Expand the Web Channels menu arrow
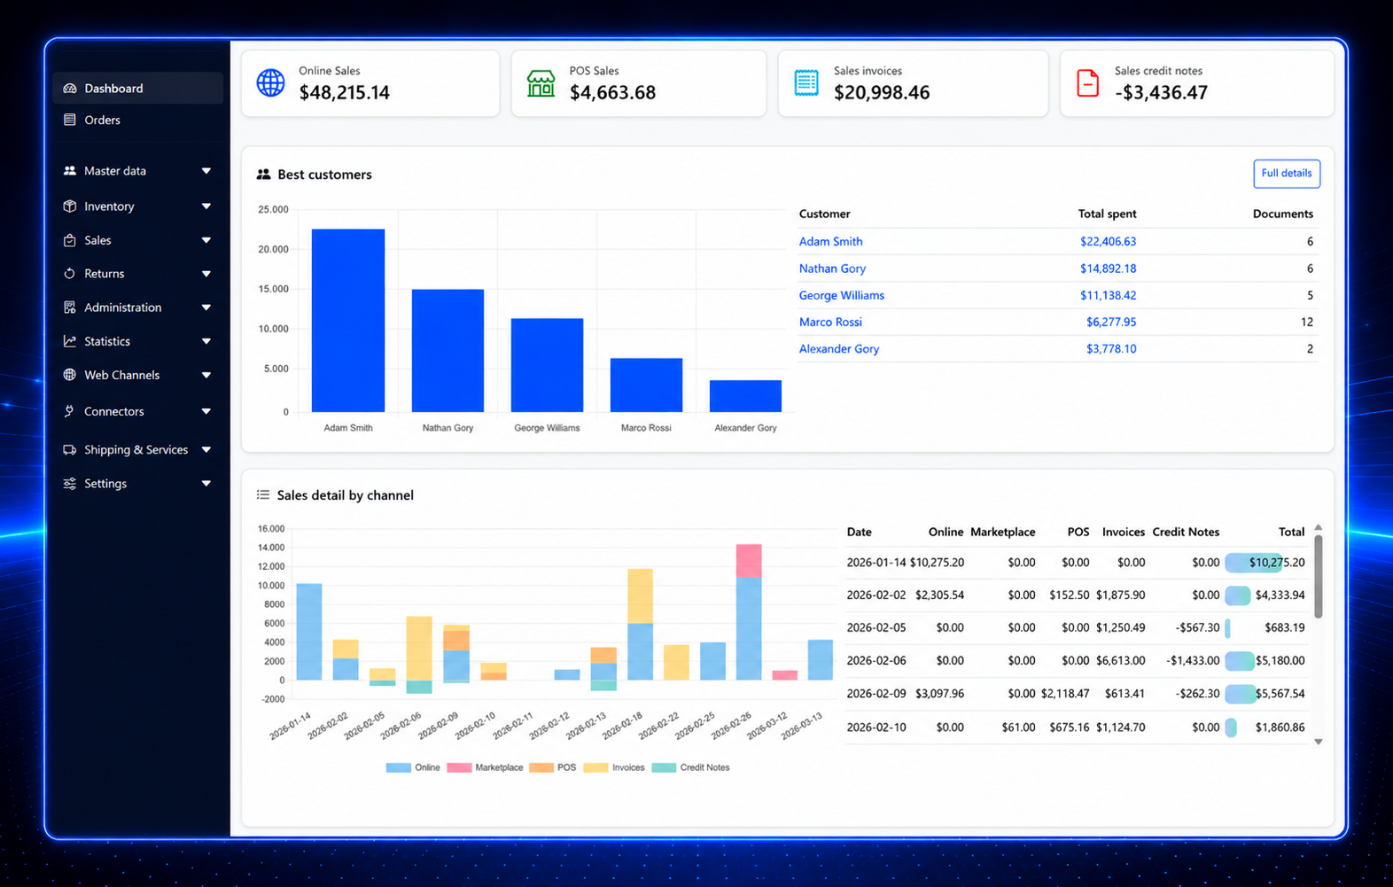The width and height of the screenshot is (1393, 887). (x=206, y=375)
